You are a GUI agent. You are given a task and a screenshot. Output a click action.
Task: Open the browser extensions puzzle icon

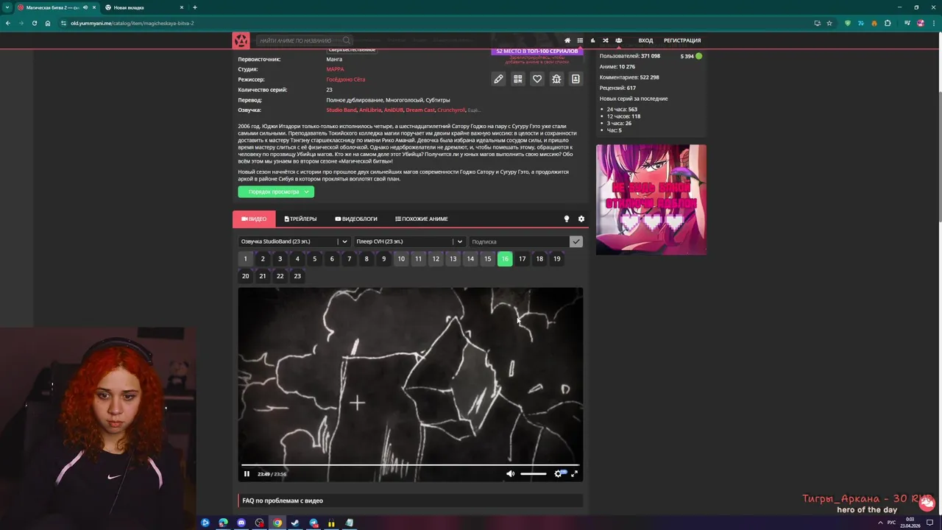click(x=888, y=23)
